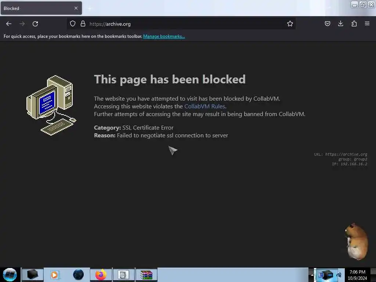Click the 'Category: SSL Certificate Error' line
This screenshot has width=376, height=282.
[x=134, y=127]
